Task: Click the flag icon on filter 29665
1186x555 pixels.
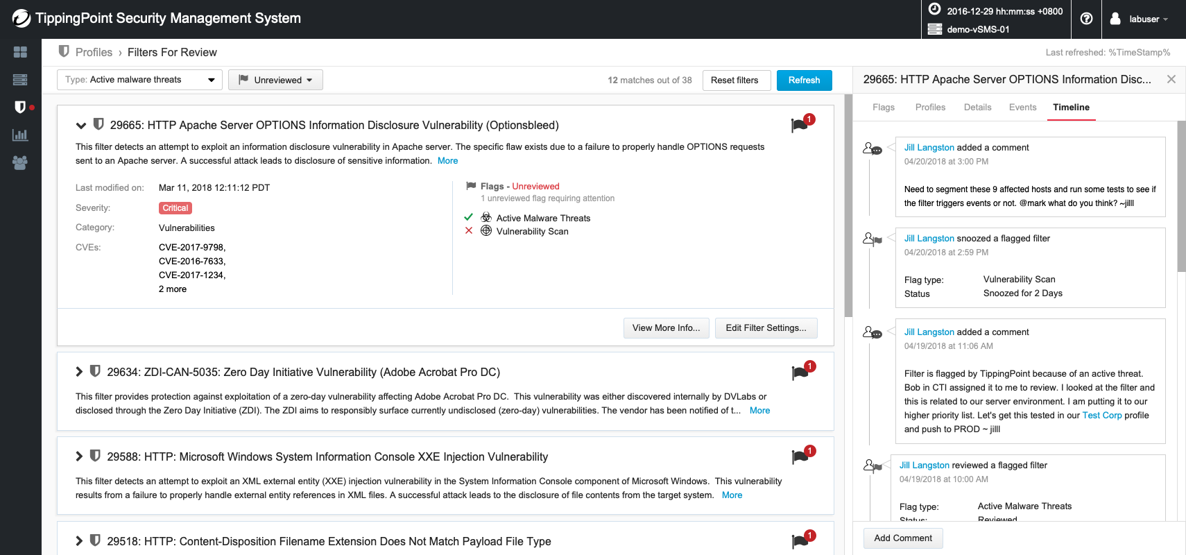Action: tap(800, 125)
